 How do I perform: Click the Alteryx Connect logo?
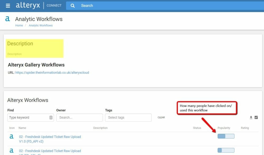pos(39,5)
